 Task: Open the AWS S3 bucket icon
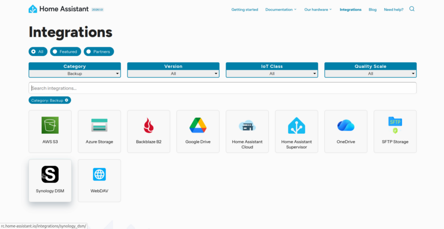(x=50, y=125)
